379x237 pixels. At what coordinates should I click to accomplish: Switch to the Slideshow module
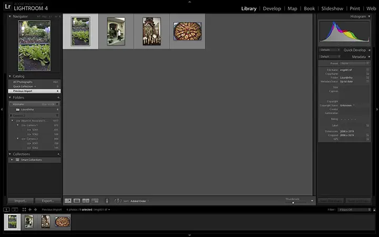pyautogui.click(x=332, y=8)
